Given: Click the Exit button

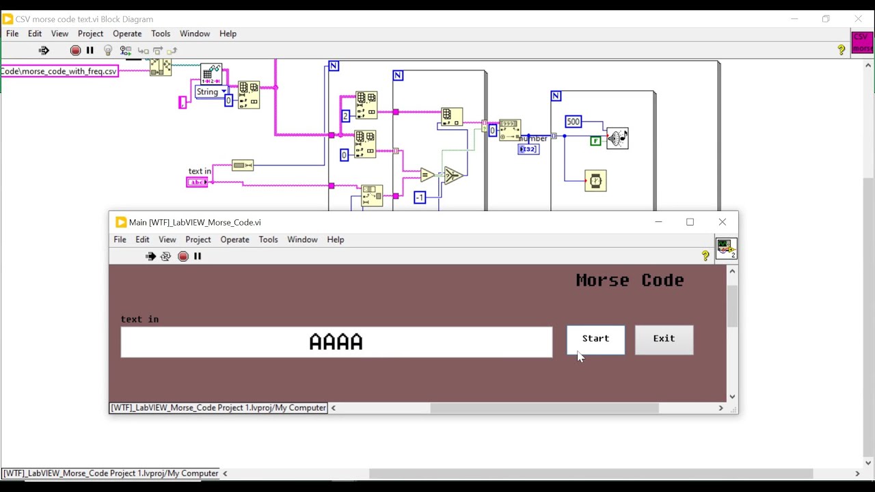Looking at the screenshot, I should [664, 340].
